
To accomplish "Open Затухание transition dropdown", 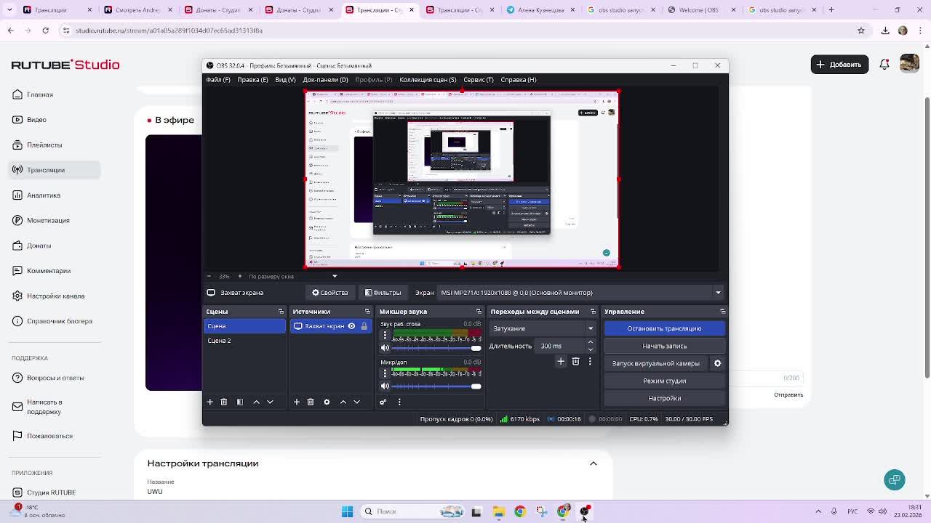I will coord(543,328).
